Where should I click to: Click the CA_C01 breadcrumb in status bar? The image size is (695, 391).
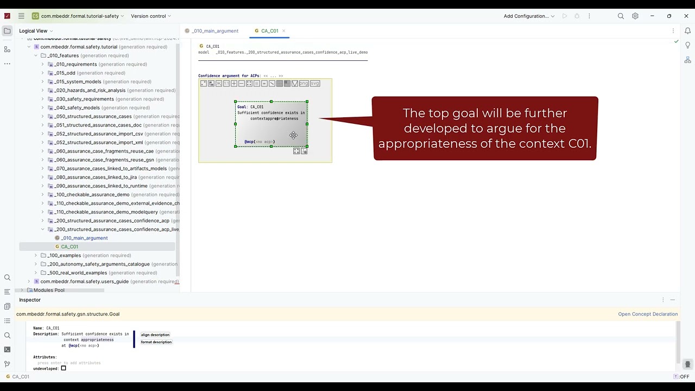(17, 376)
